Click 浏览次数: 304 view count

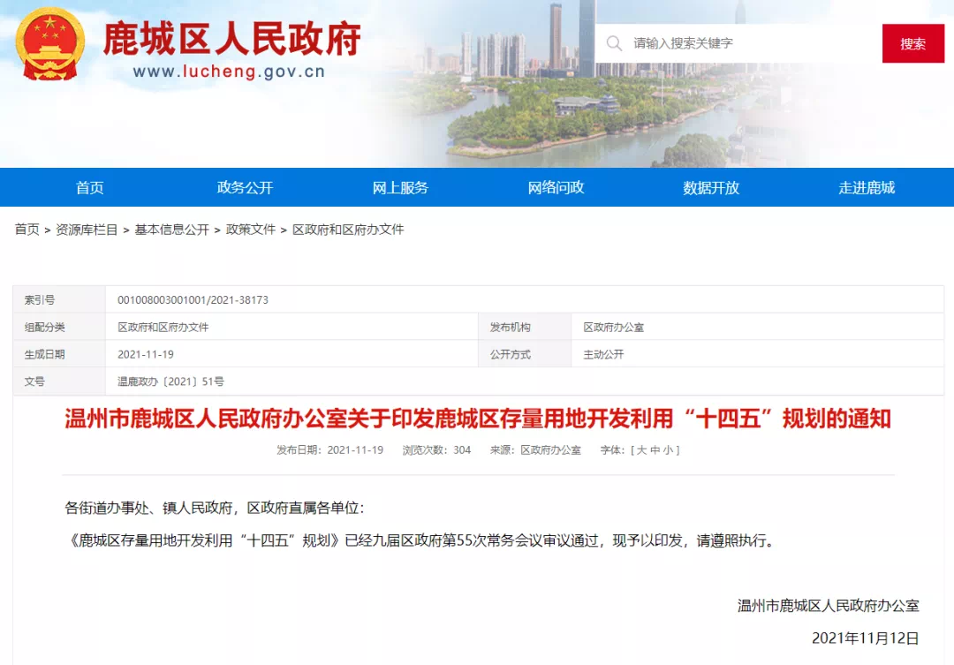point(436,450)
